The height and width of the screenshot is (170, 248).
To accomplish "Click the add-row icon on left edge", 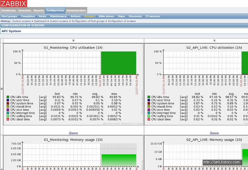I will tap(2, 89).
